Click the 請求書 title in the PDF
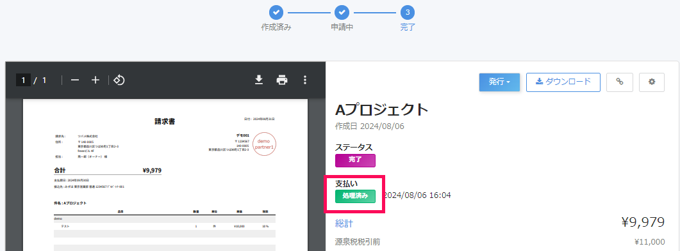This screenshot has height=251, width=680. 165,122
